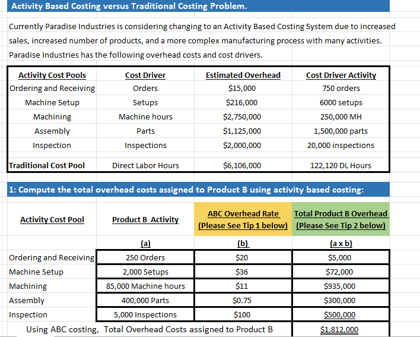420x337 pixels.
Task: Select the '2,000 Setups' cell
Action: [x=145, y=272]
